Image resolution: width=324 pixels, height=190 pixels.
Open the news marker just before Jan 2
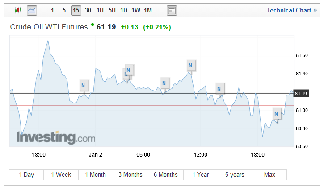(83, 85)
